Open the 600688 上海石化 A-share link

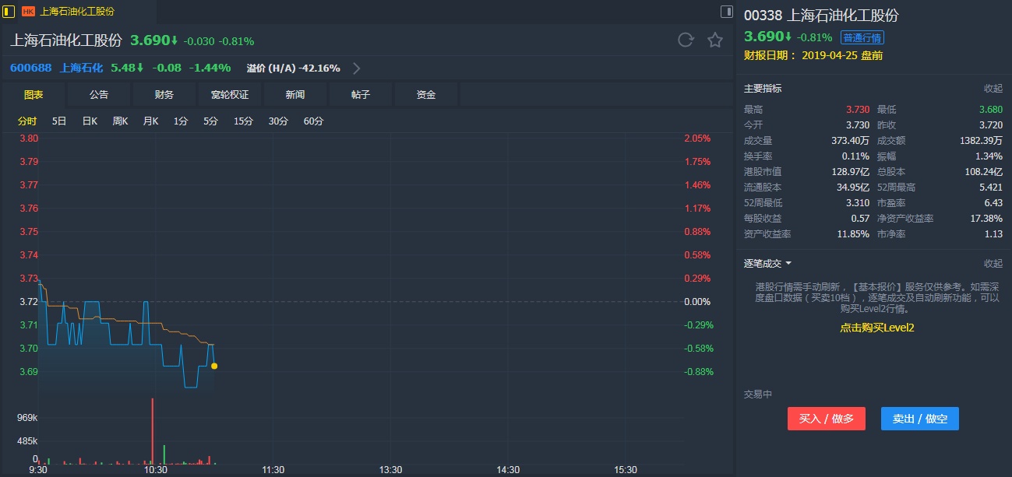pos(56,68)
